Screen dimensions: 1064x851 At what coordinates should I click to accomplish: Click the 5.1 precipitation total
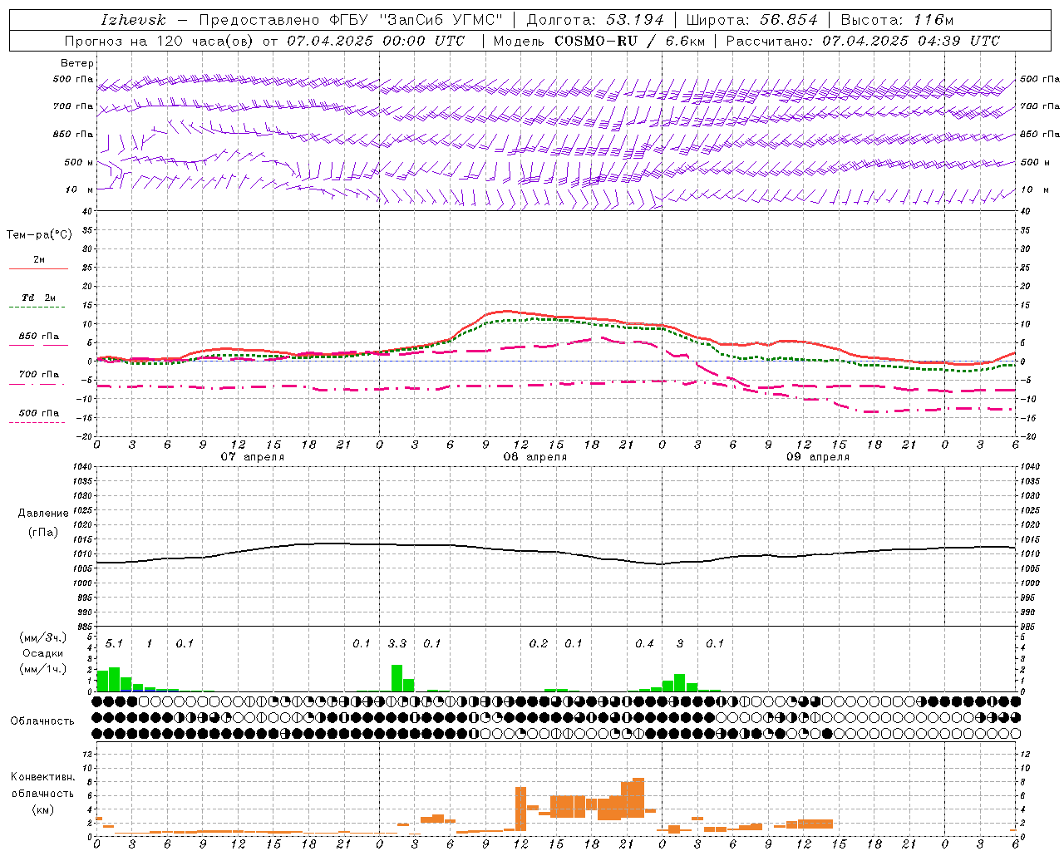coord(114,643)
